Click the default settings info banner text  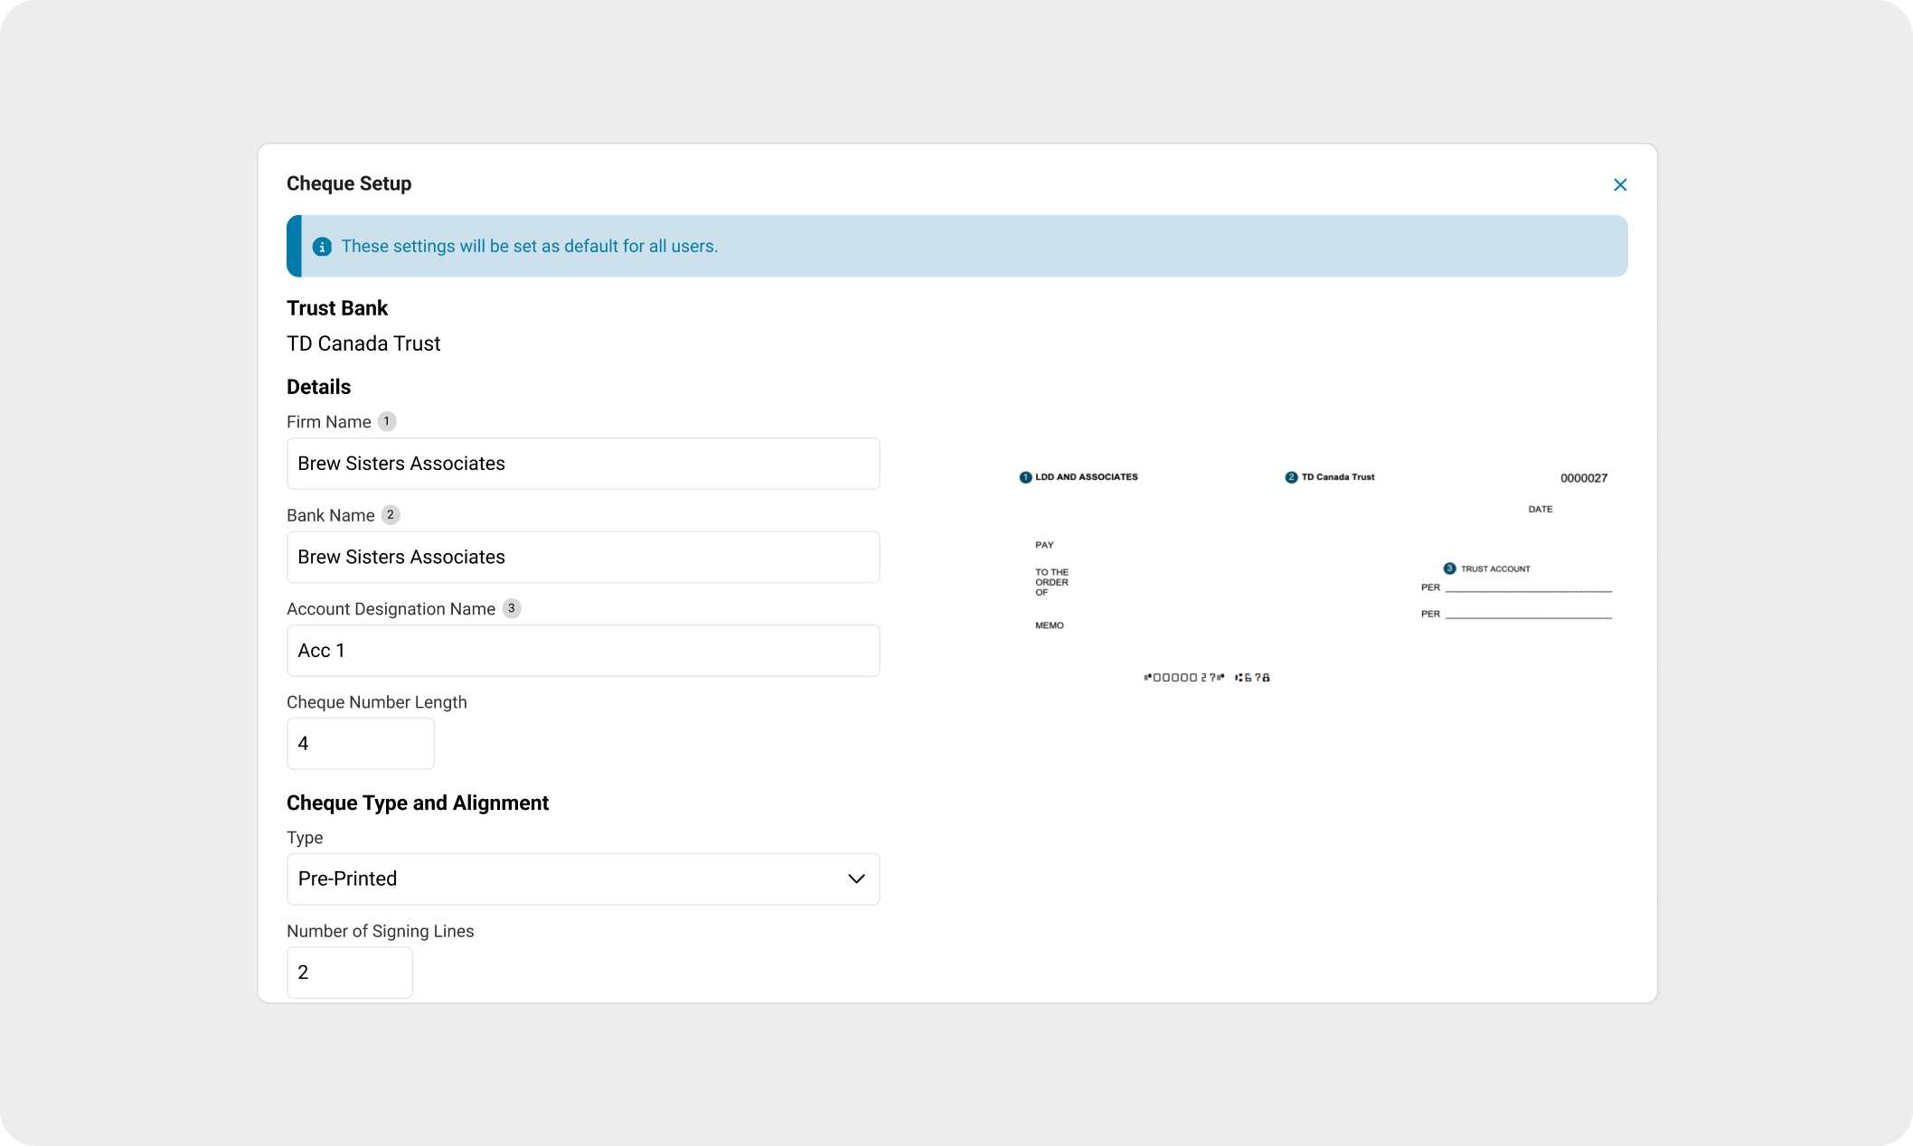pyautogui.click(x=529, y=247)
